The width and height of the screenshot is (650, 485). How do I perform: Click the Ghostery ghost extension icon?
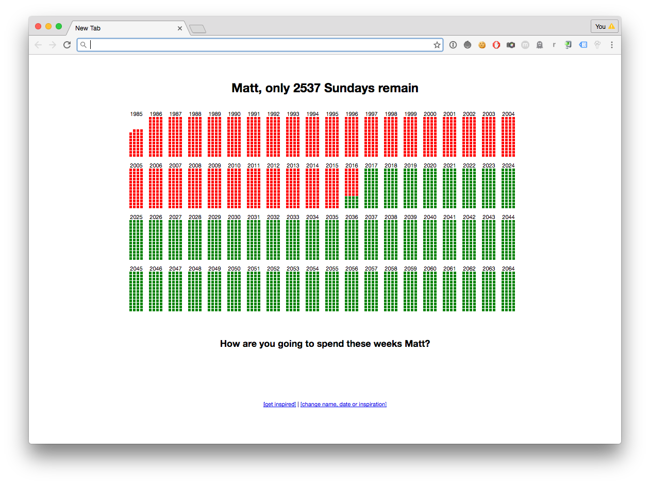pos(540,45)
